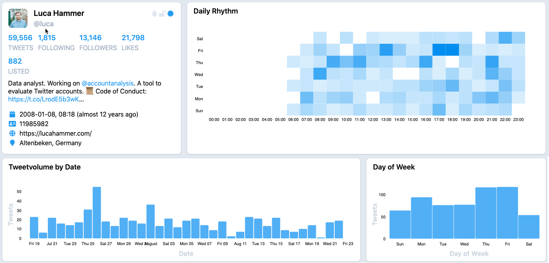Image resolution: width=549 pixels, height=263 pixels.
Task: Click the Mon bar in Day of Week chart
Action: click(x=422, y=218)
